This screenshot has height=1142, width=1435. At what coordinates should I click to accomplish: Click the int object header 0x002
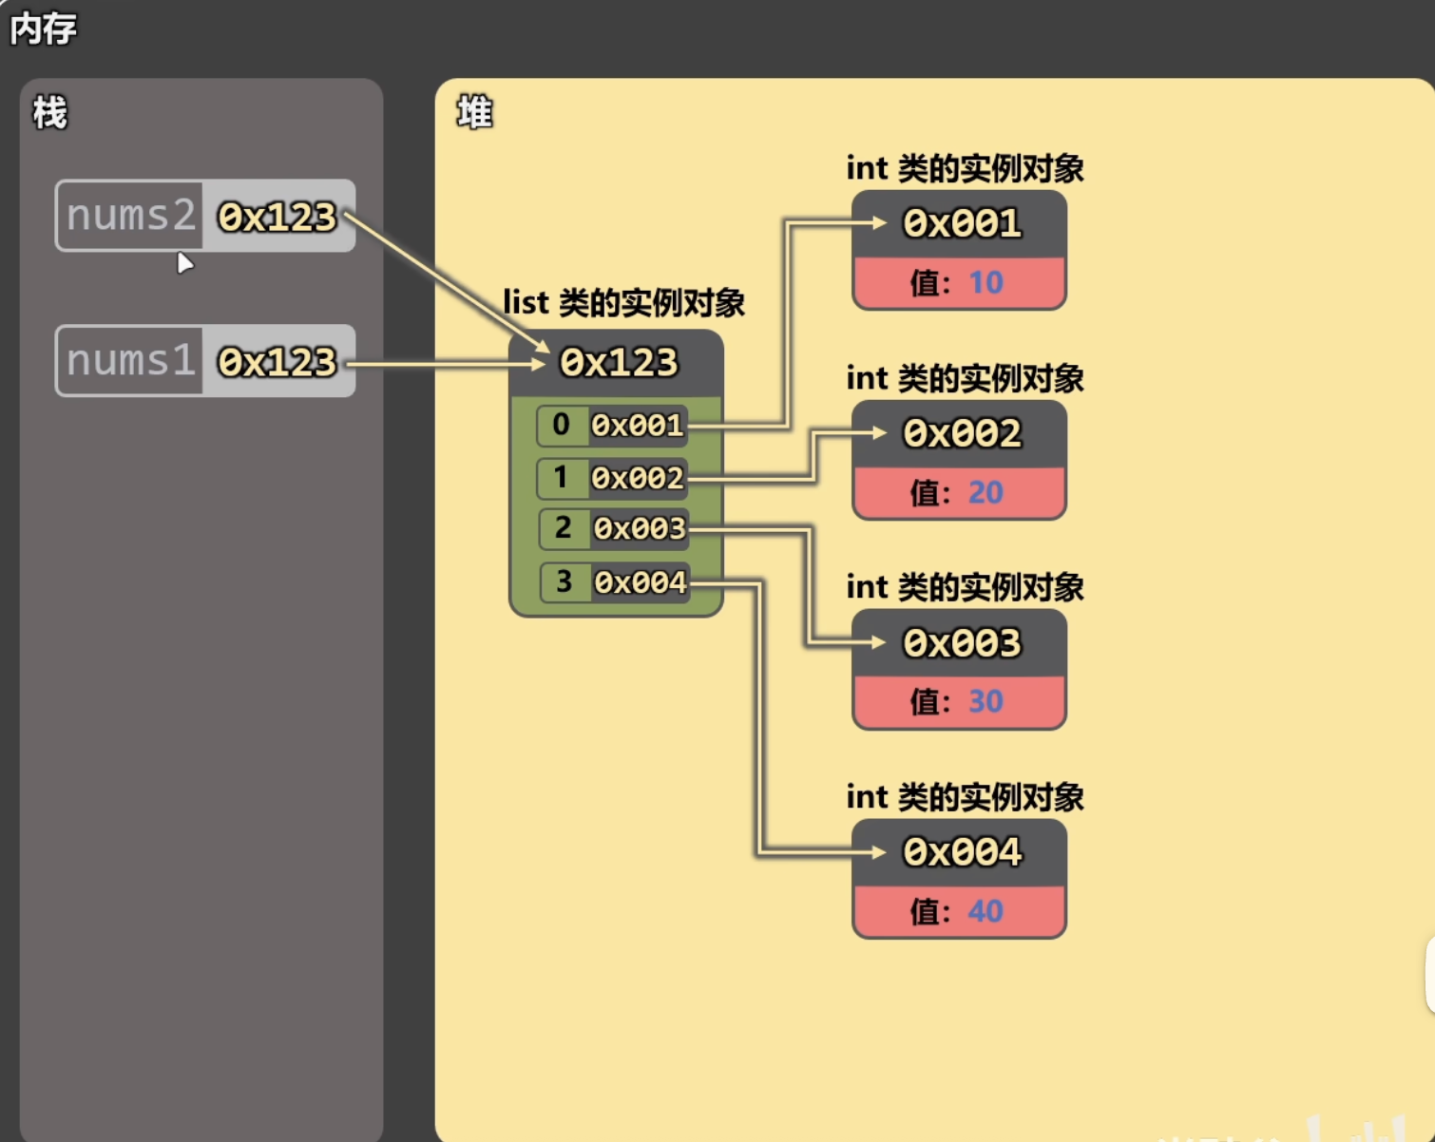[960, 433]
